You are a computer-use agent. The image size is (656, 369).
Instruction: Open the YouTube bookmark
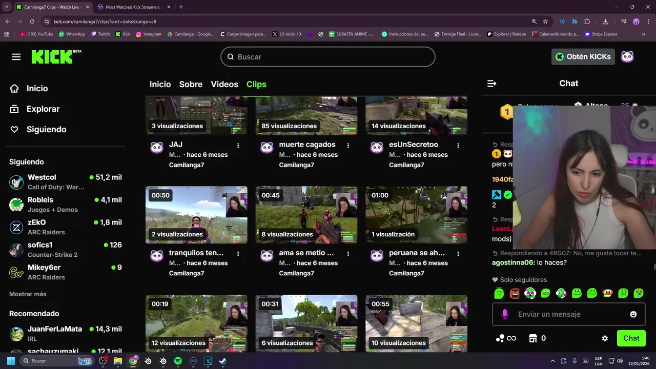[36, 34]
